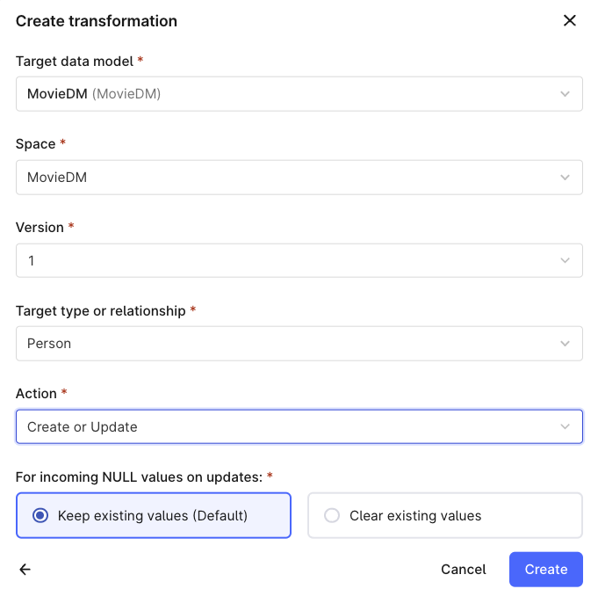Image resolution: width=598 pixels, height=589 pixels.
Task: Select Clear existing values radio button
Action: (x=332, y=515)
